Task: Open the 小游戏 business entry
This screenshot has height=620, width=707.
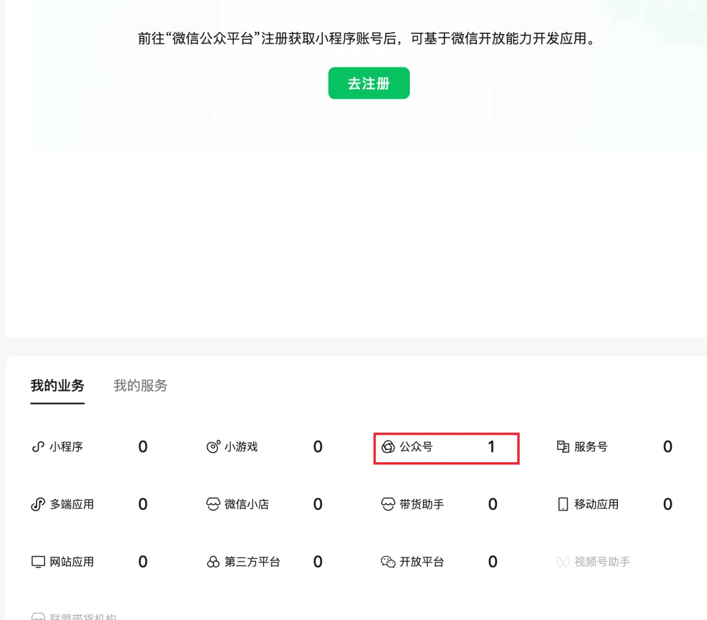Action: [241, 447]
